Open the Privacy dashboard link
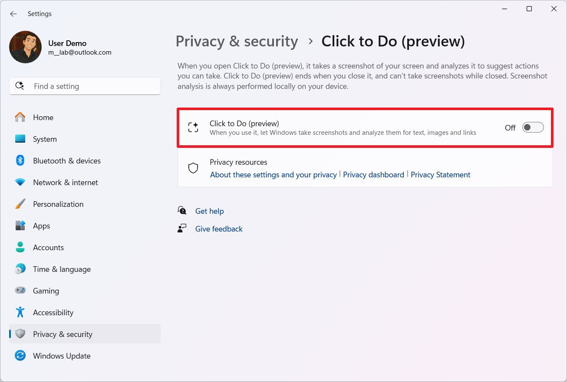The image size is (567, 382). [373, 175]
